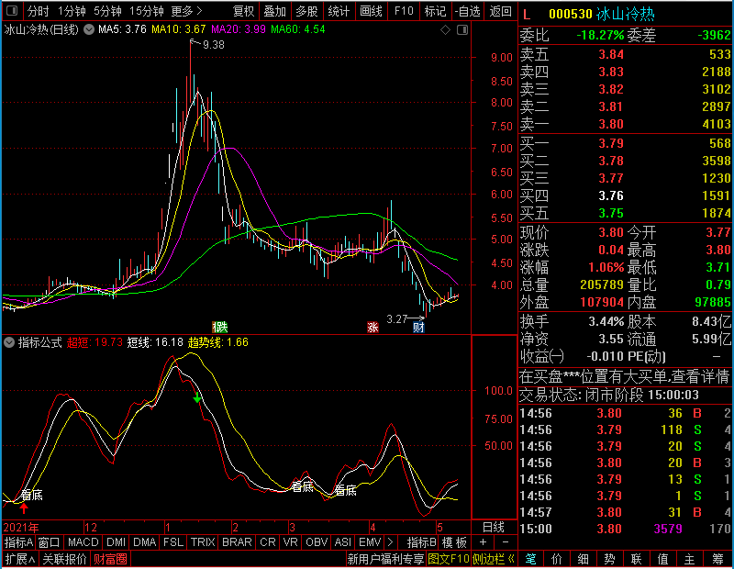Show more indicators with the > arrow

391,542
